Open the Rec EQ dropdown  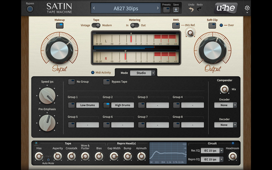[212, 151]
